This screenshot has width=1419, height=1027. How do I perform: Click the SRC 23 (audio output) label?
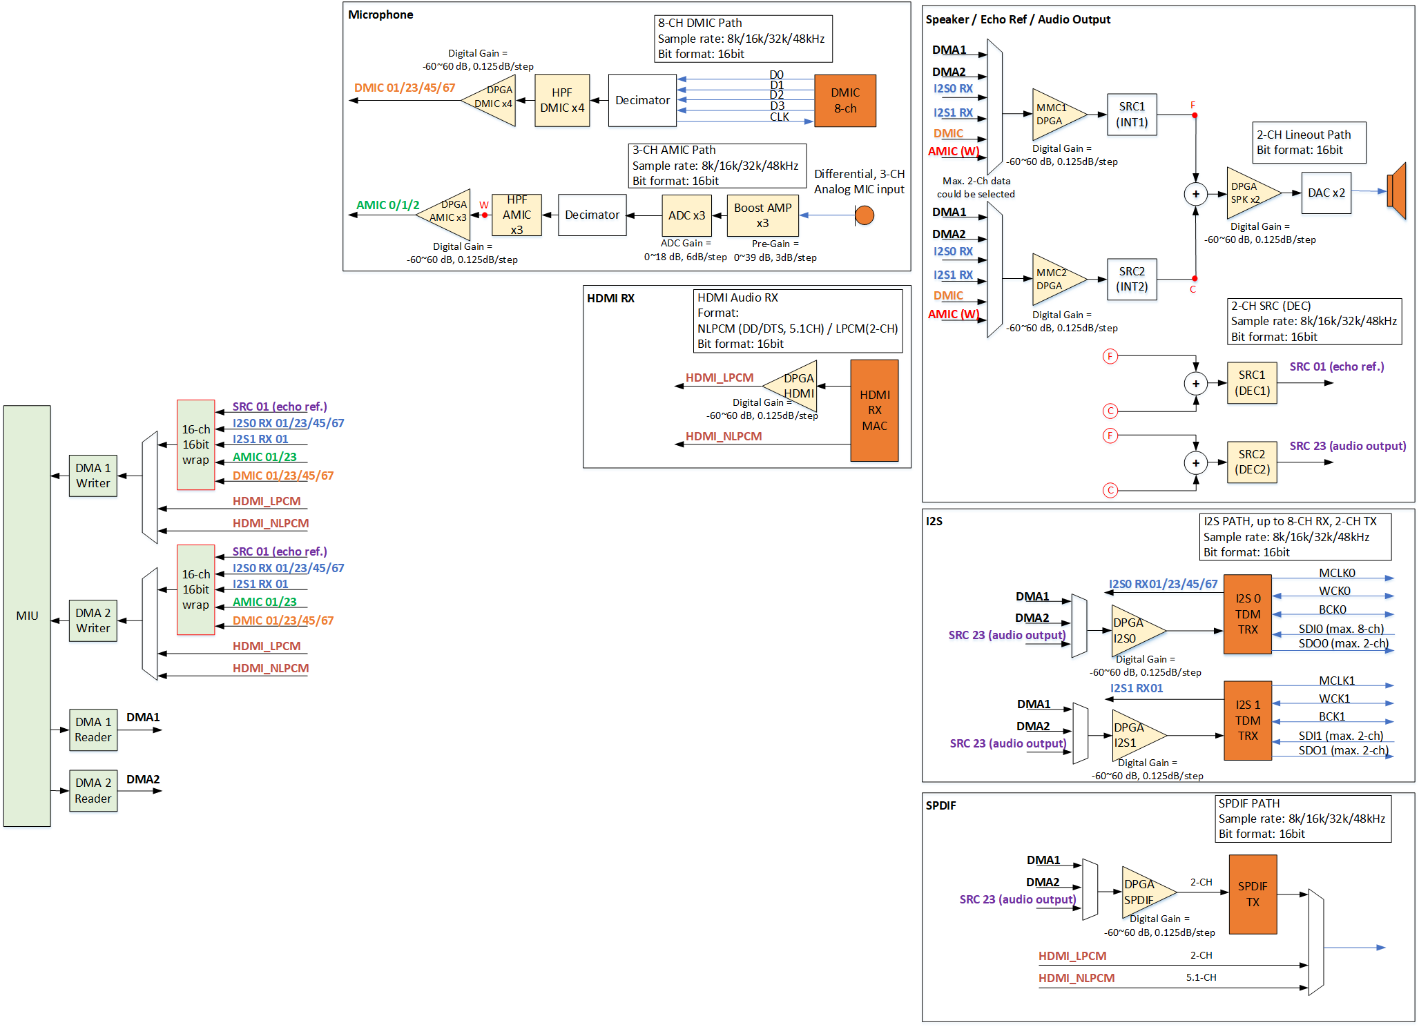coord(1348,446)
